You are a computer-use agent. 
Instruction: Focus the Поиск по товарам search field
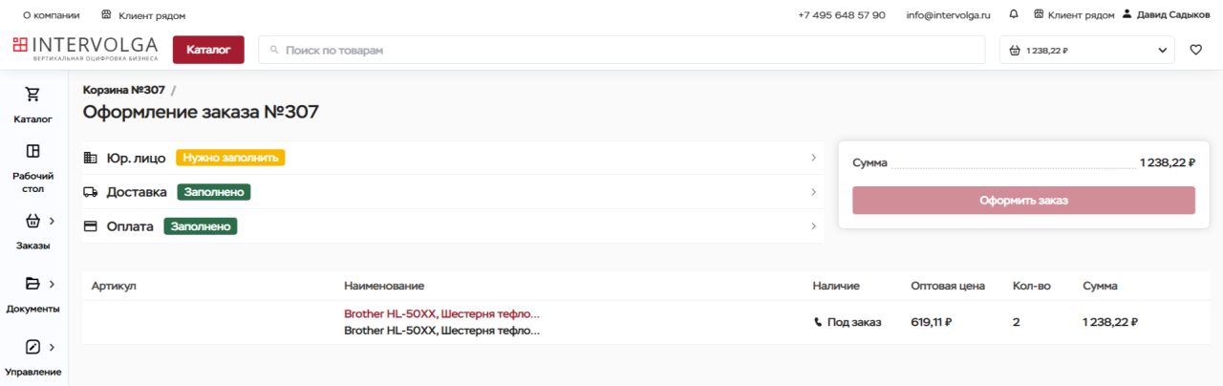621,50
